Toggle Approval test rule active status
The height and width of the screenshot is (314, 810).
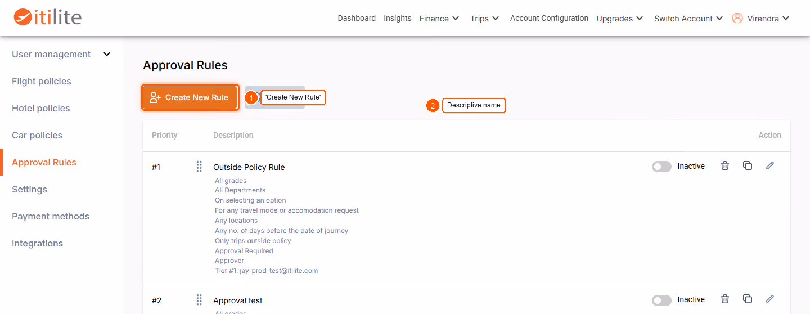pos(661,300)
